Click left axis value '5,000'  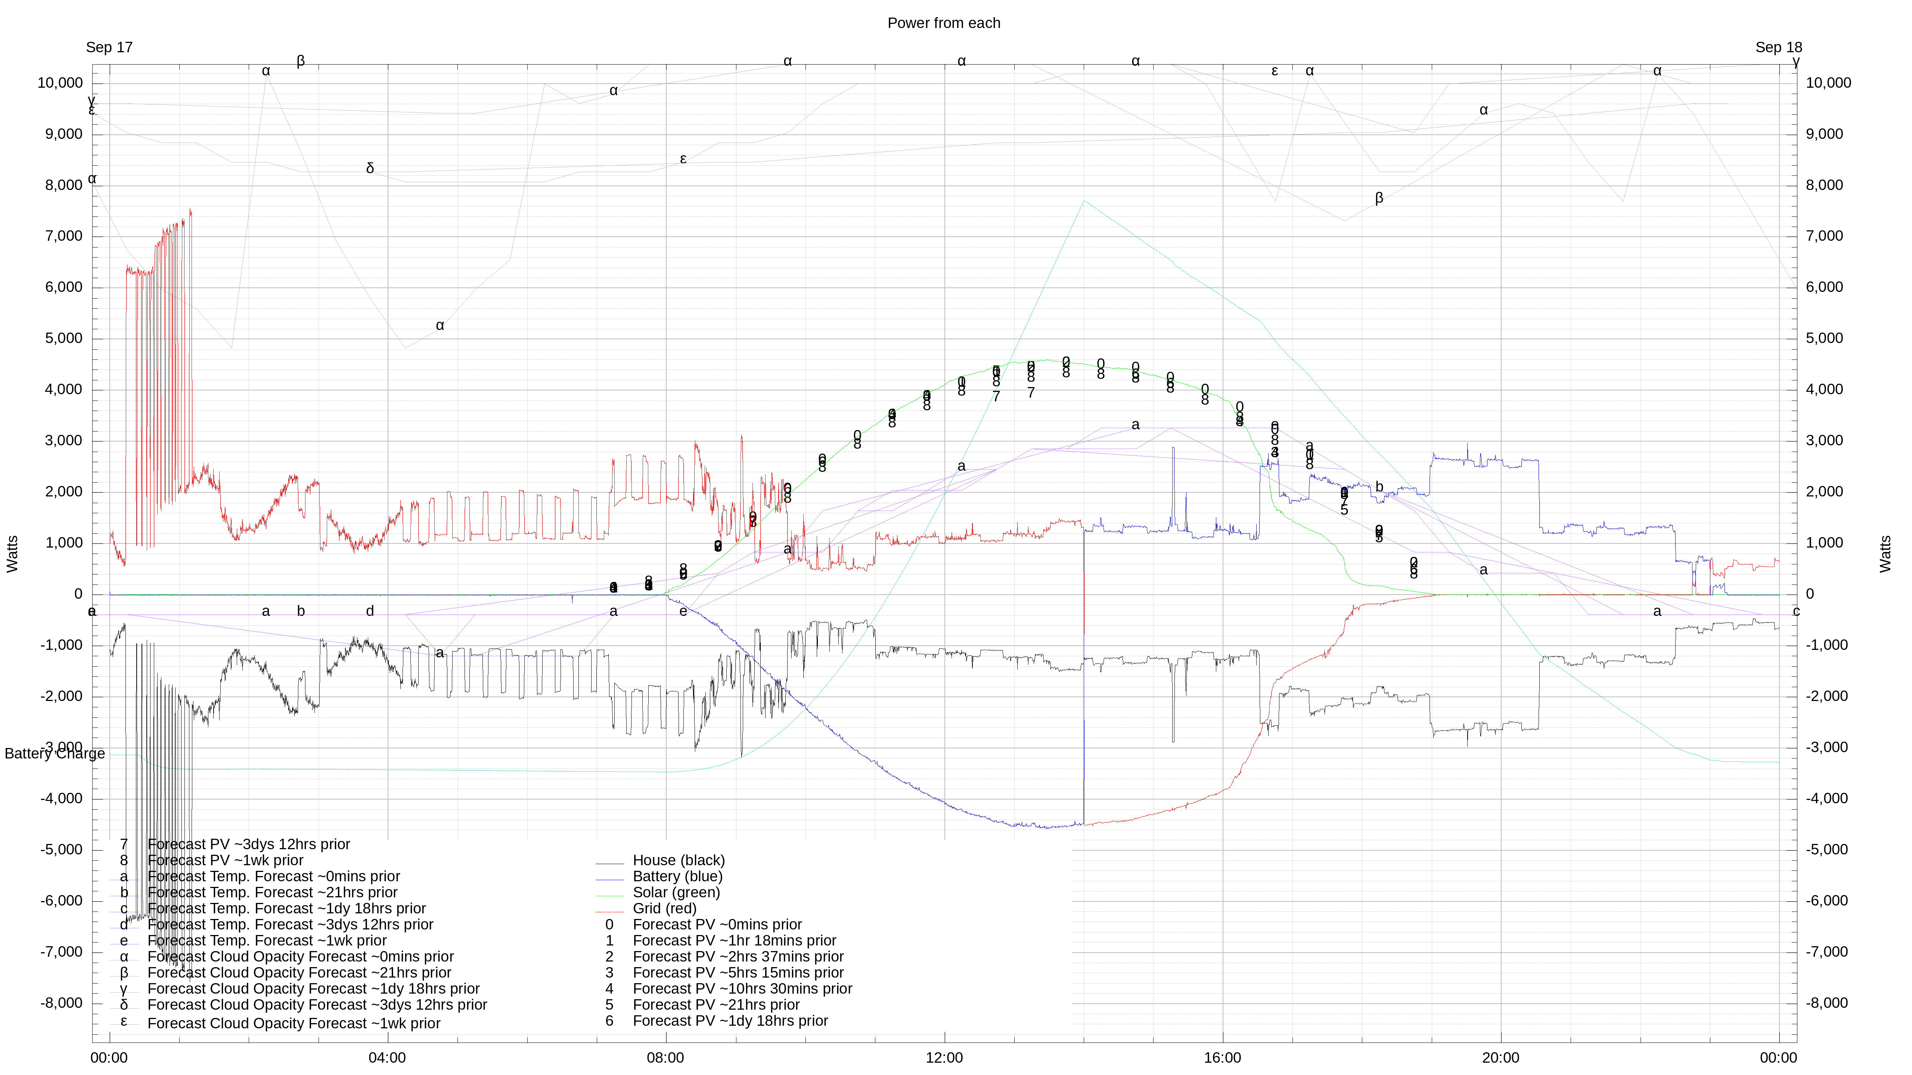coord(64,338)
